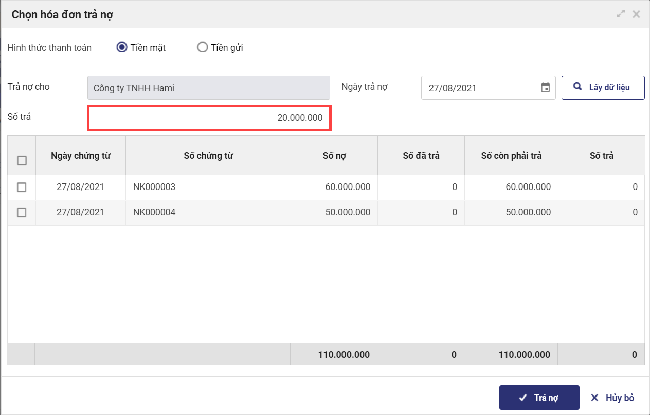The height and width of the screenshot is (415, 650).
Task: Select Tiền mặt payment method
Action: [122, 48]
